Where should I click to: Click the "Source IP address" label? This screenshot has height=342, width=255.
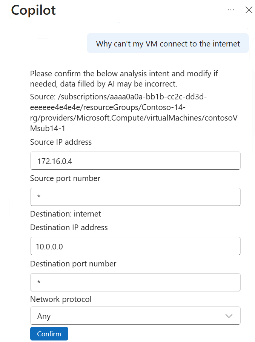[x=61, y=142]
